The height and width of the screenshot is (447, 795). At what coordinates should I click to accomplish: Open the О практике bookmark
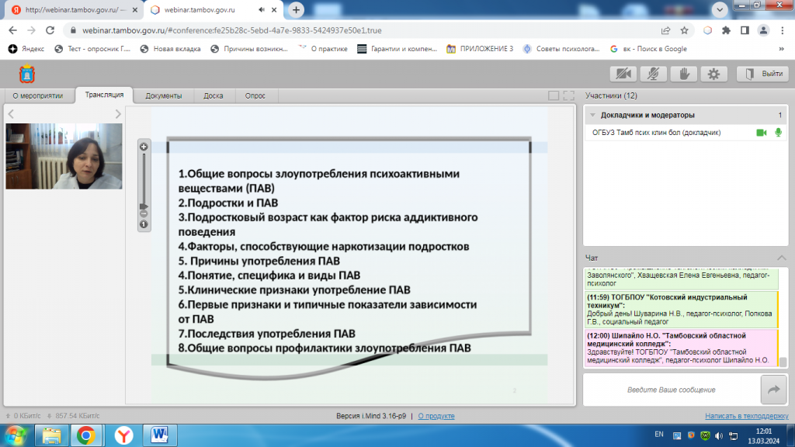click(x=323, y=49)
